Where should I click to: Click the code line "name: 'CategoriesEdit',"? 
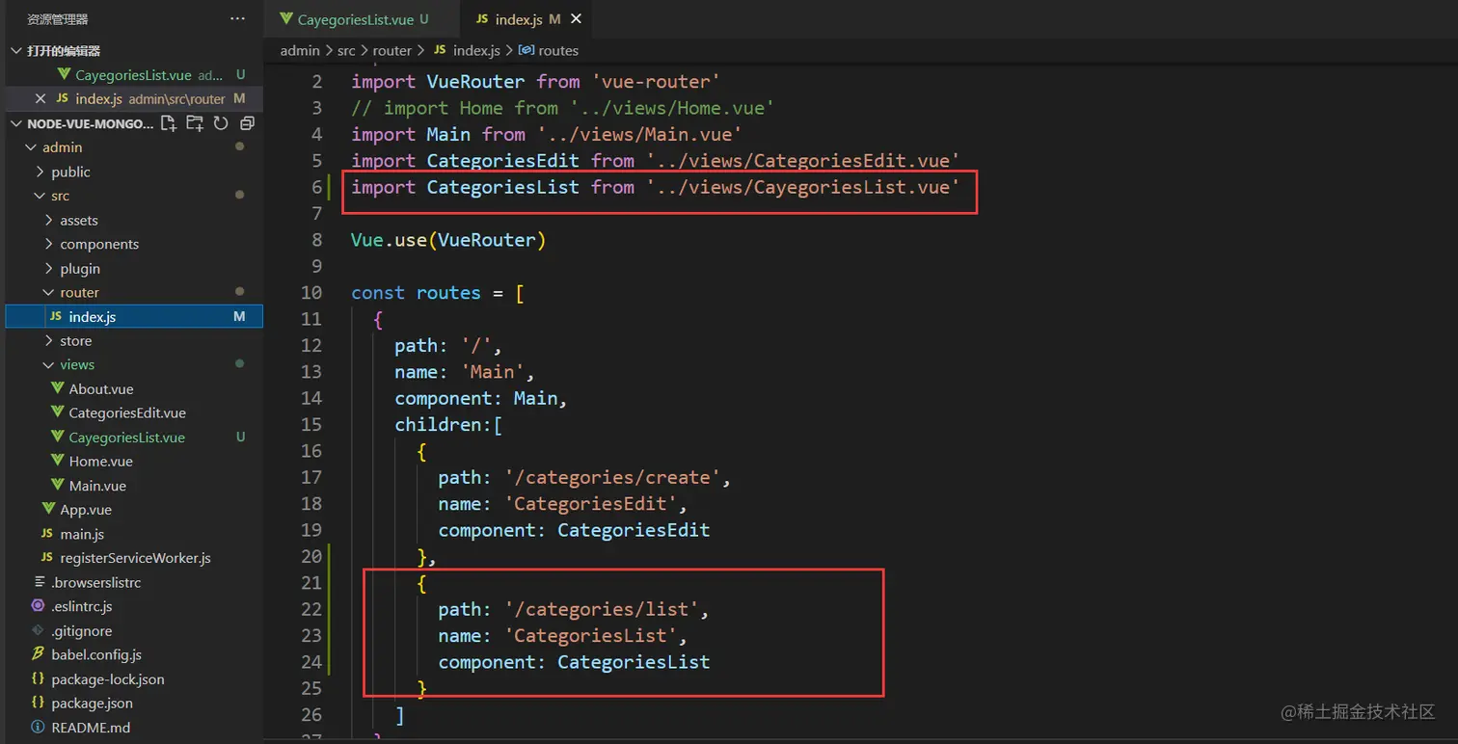(562, 504)
